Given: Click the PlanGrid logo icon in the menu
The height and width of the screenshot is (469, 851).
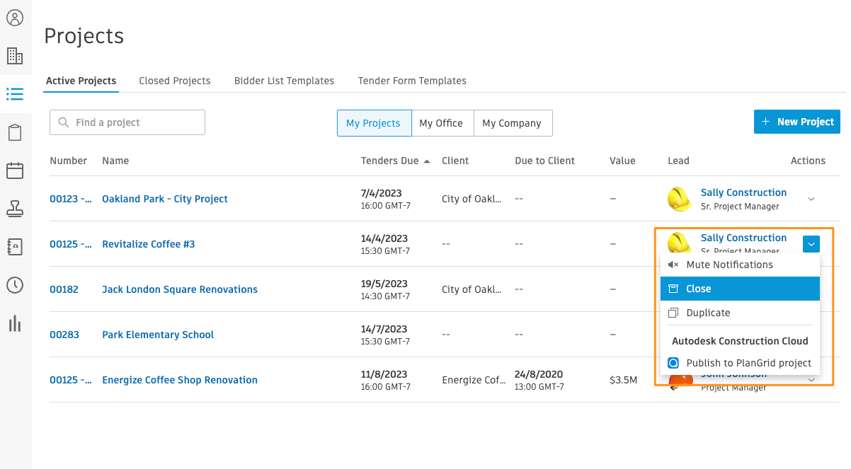Looking at the screenshot, I should [x=673, y=363].
